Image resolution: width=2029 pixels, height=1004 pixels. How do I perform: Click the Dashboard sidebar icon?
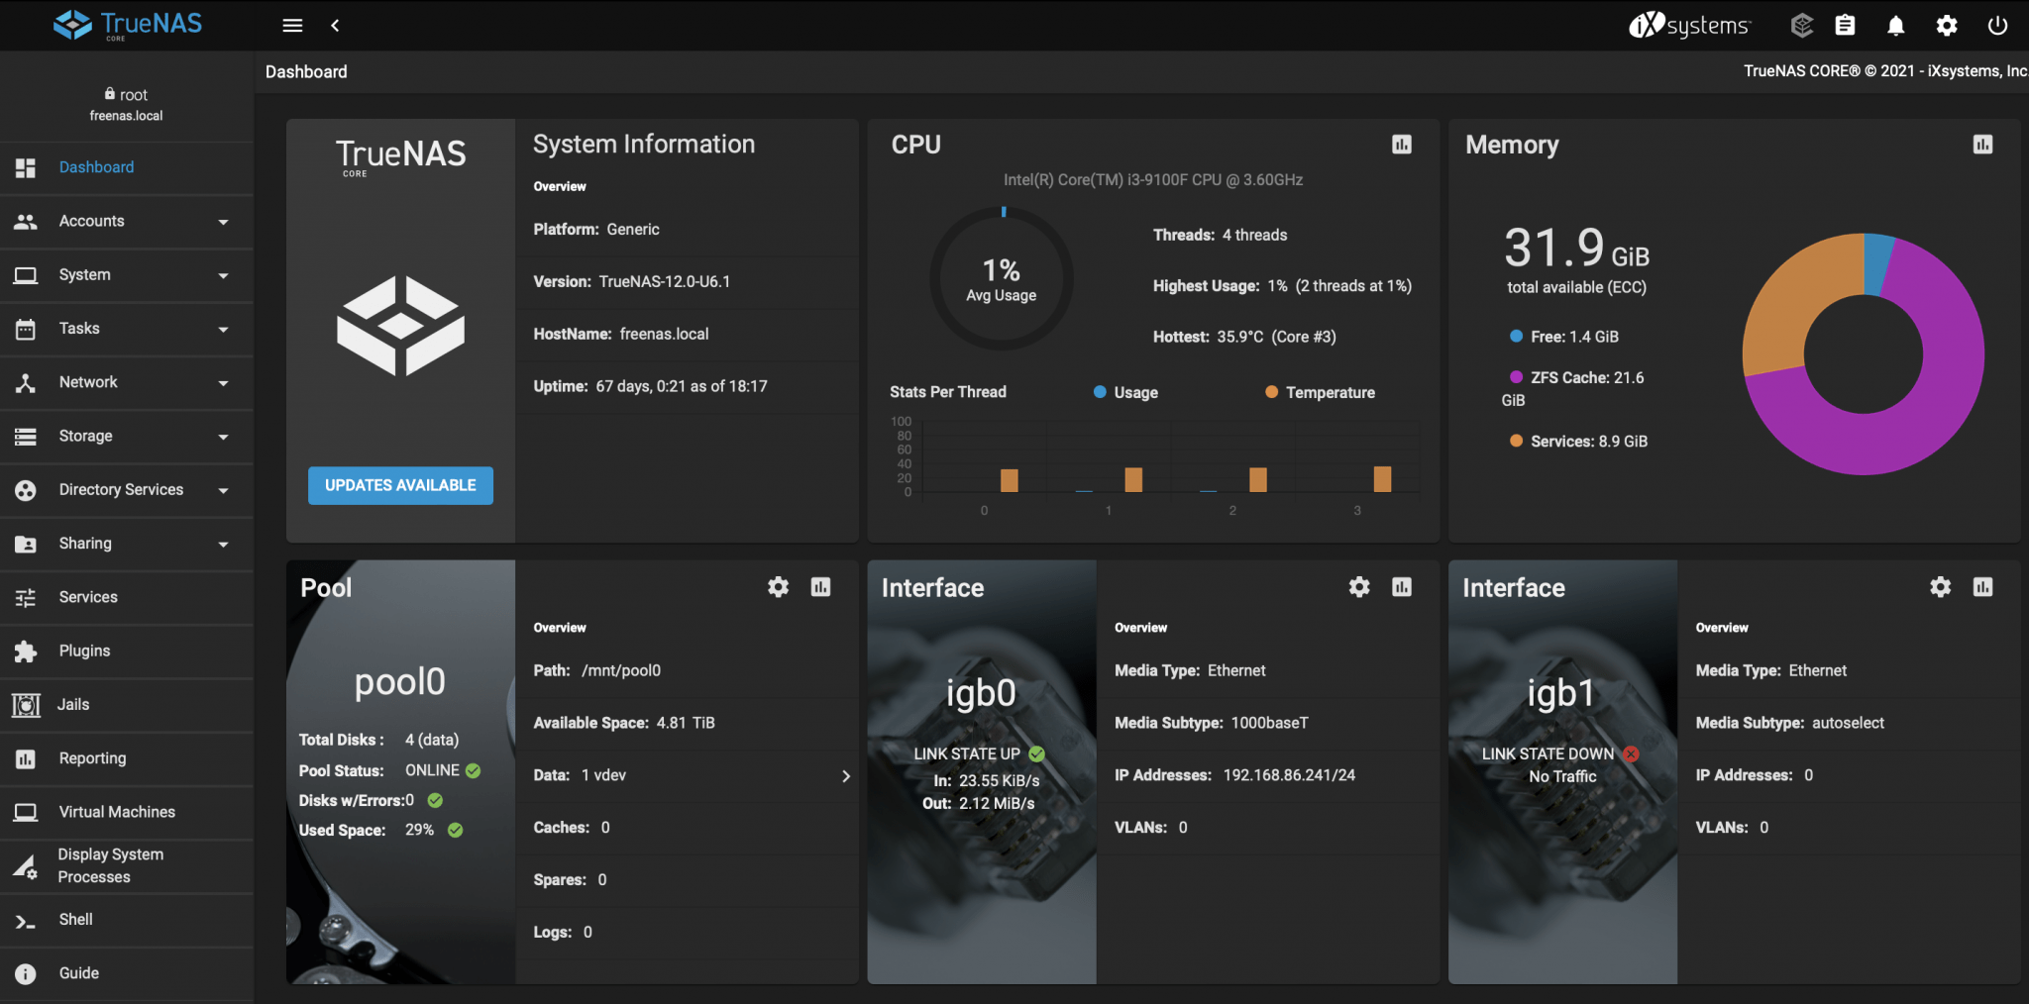tap(26, 167)
